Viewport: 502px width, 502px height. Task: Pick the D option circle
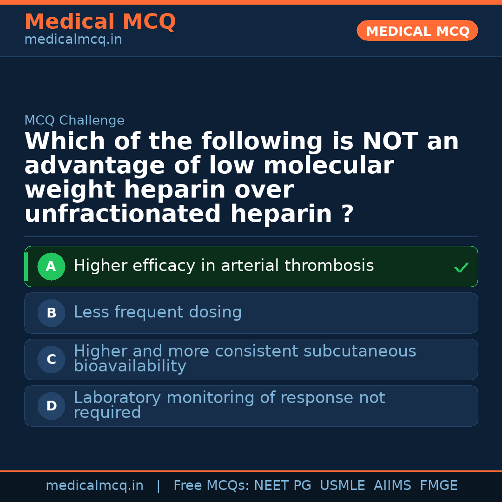tap(51, 406)
